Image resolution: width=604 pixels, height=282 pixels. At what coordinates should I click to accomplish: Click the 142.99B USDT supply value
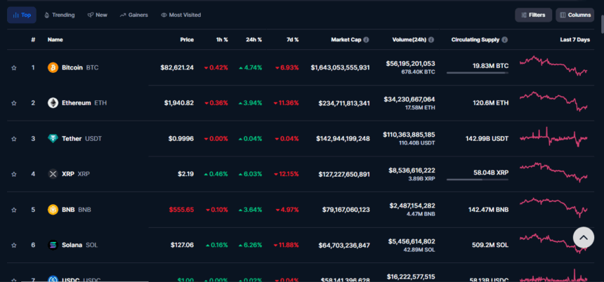click(x=487, y=138)
